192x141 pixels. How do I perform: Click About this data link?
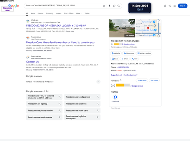pos(116,108)
